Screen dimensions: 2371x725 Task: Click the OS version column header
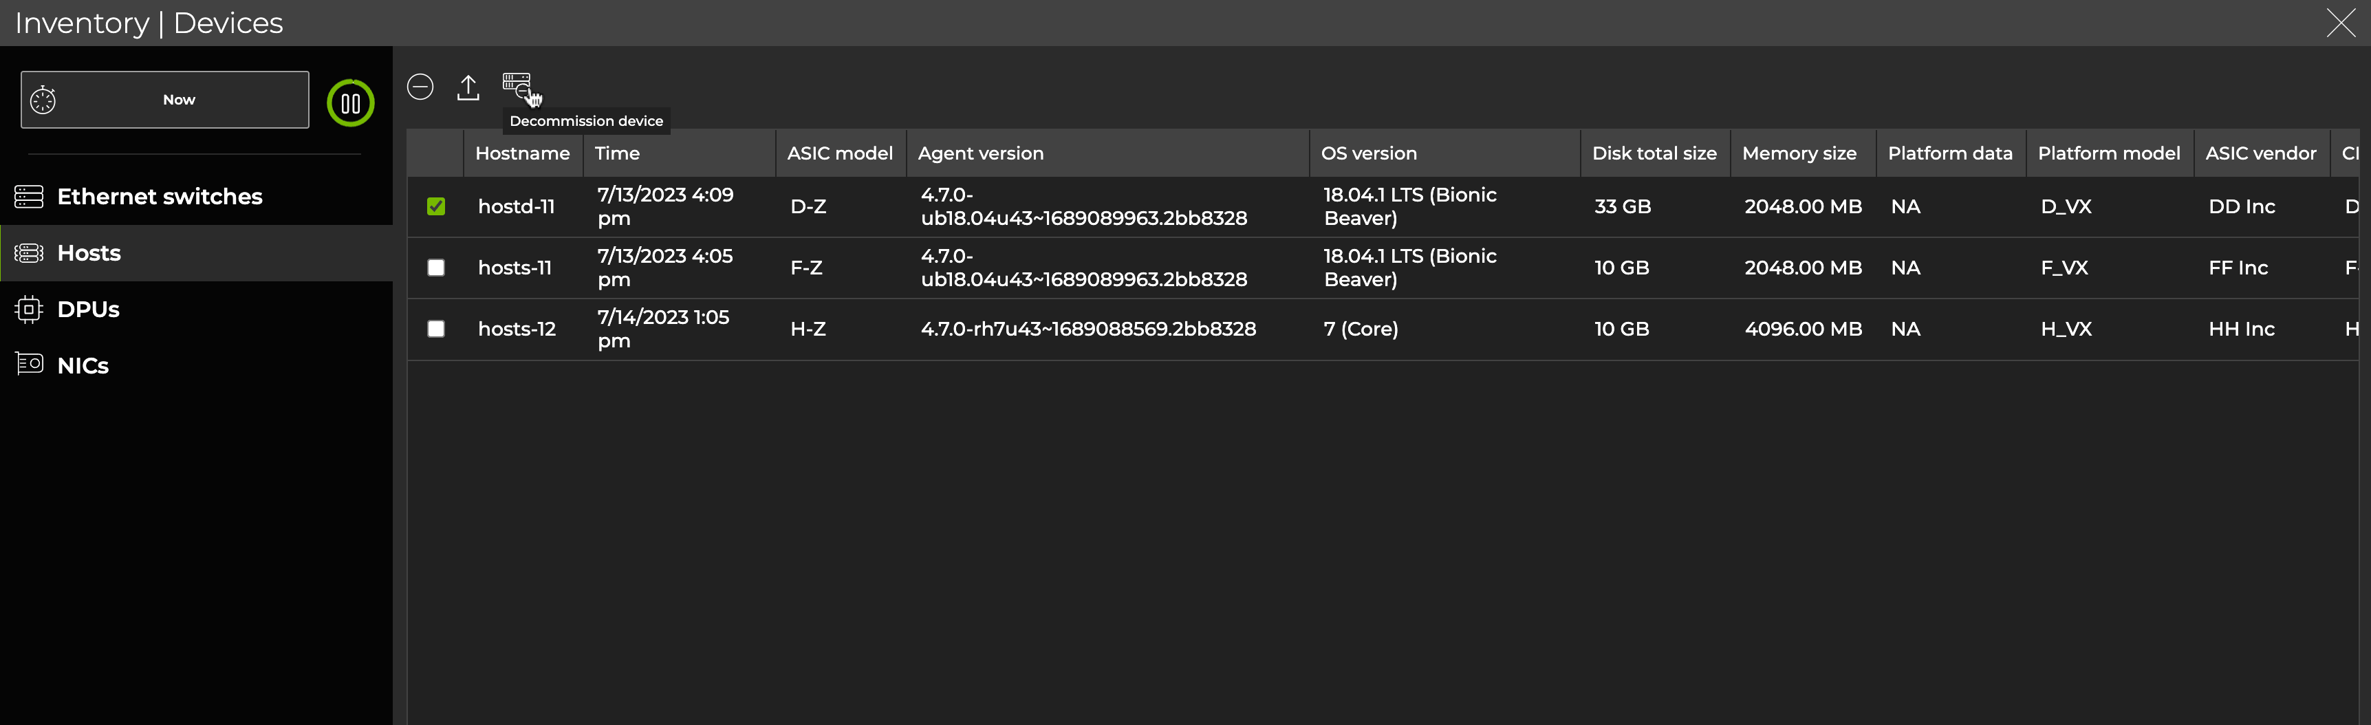pos(1369,153)
